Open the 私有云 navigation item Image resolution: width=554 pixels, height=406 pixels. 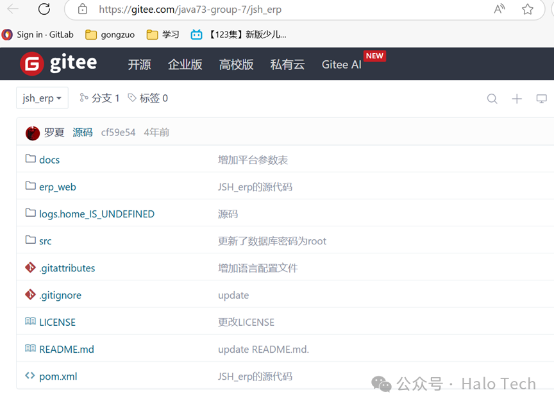287,65
